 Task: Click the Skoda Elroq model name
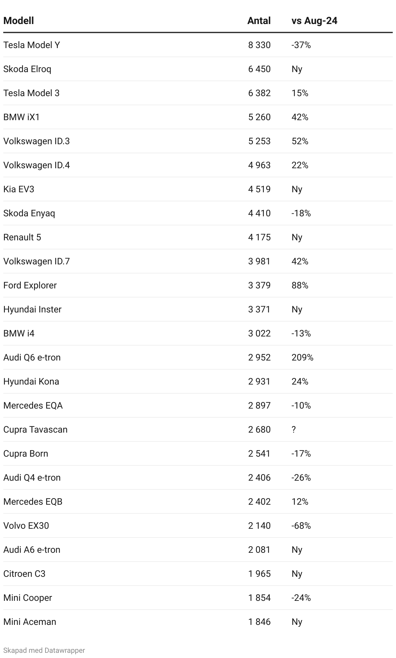coord(27,69)
